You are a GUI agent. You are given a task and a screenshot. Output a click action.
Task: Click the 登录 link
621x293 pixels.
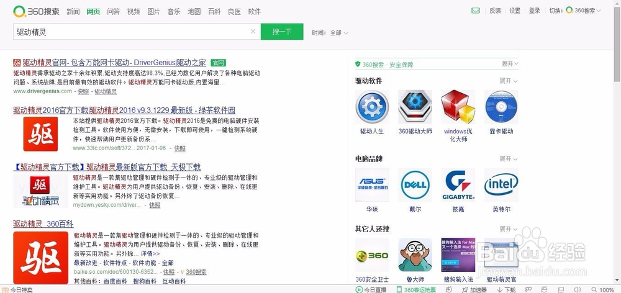pos(535,11)
